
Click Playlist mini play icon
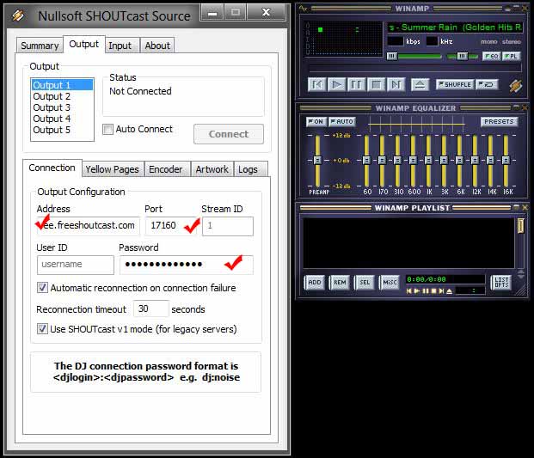(x=417, y=291)
